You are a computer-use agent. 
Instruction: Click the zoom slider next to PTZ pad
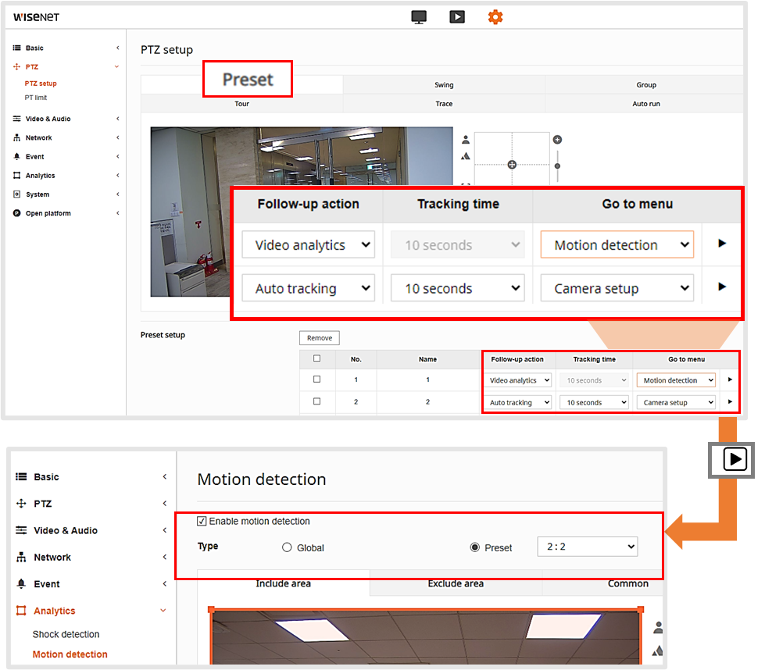(557, 166)
